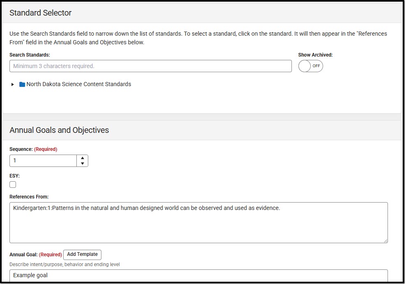Click inside the Search Standards field
Screen dimensions: 406x285
click(x=150, y=66)
